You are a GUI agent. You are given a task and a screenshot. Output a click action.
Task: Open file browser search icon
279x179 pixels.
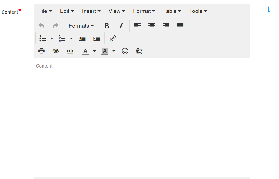[x=139, y=51]
